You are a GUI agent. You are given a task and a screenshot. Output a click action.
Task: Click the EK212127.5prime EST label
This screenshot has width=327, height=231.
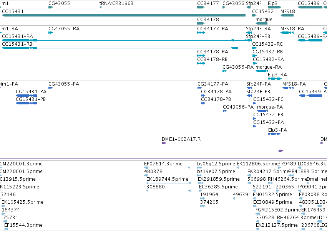[x=277, y=225]
